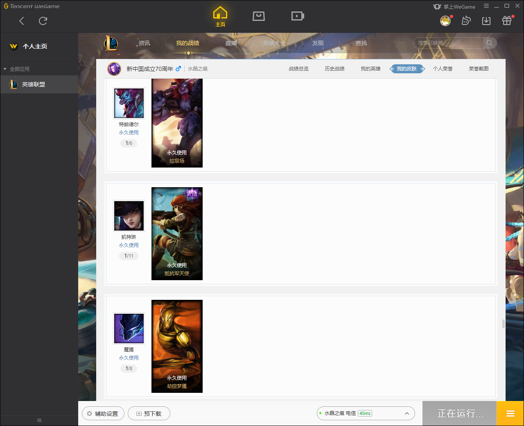Switch to 英雄大全 tab
Screen dimensions: 524x426
[274, 43]
